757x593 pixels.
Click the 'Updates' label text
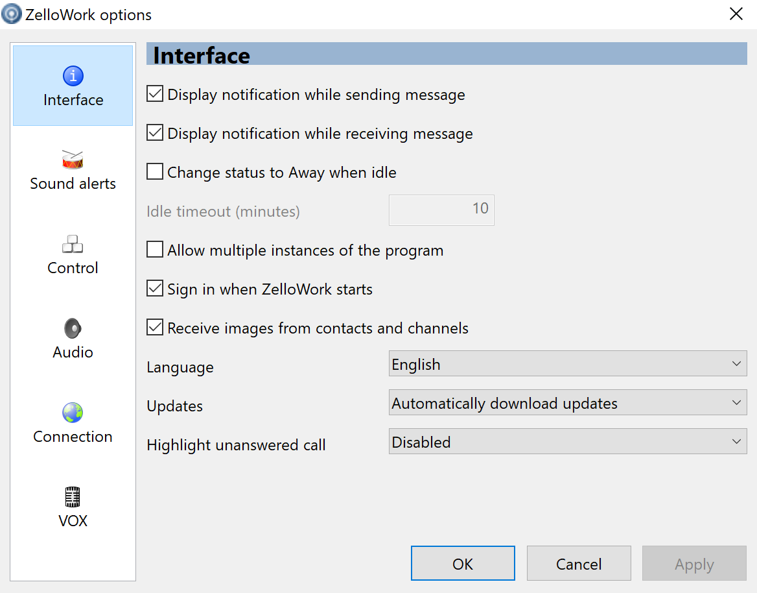point(175,406)
